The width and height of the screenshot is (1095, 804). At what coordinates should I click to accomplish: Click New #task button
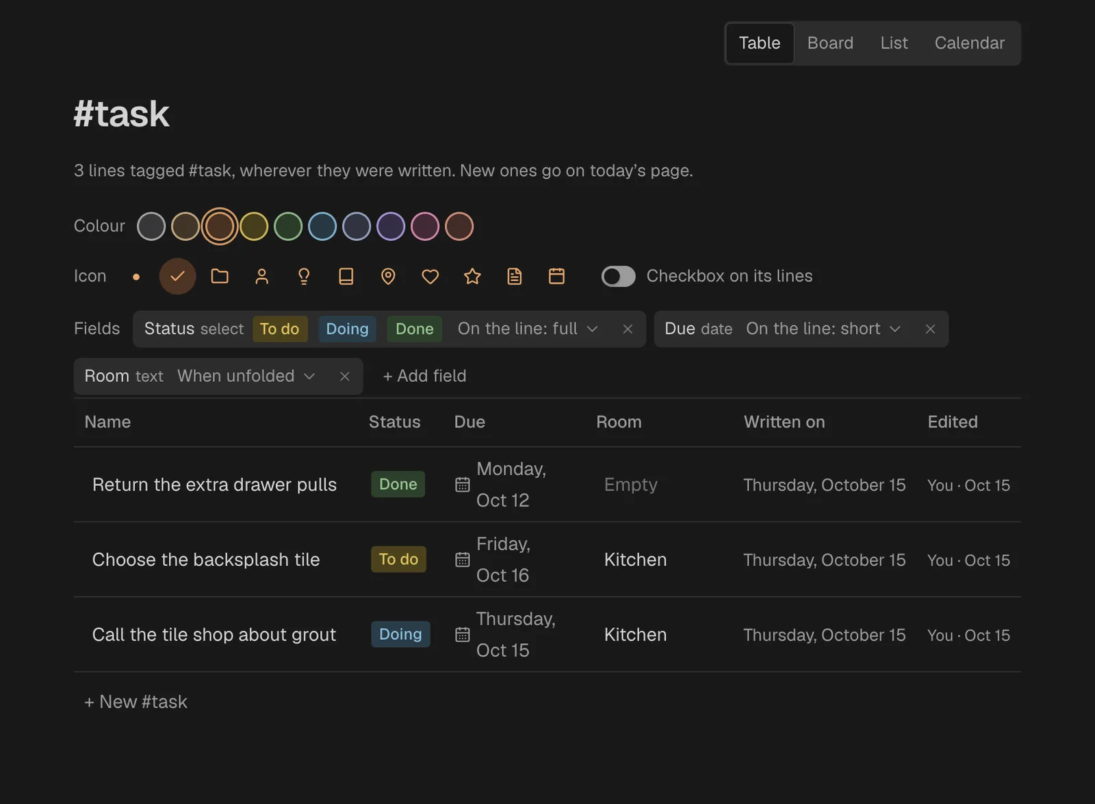tap(136, 702)
